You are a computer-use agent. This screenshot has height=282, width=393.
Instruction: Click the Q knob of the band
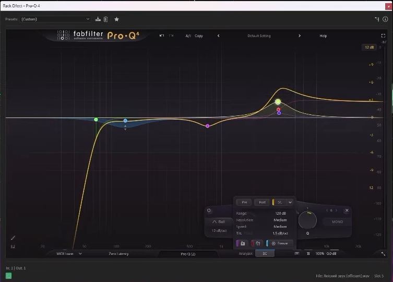click(307, 220)
